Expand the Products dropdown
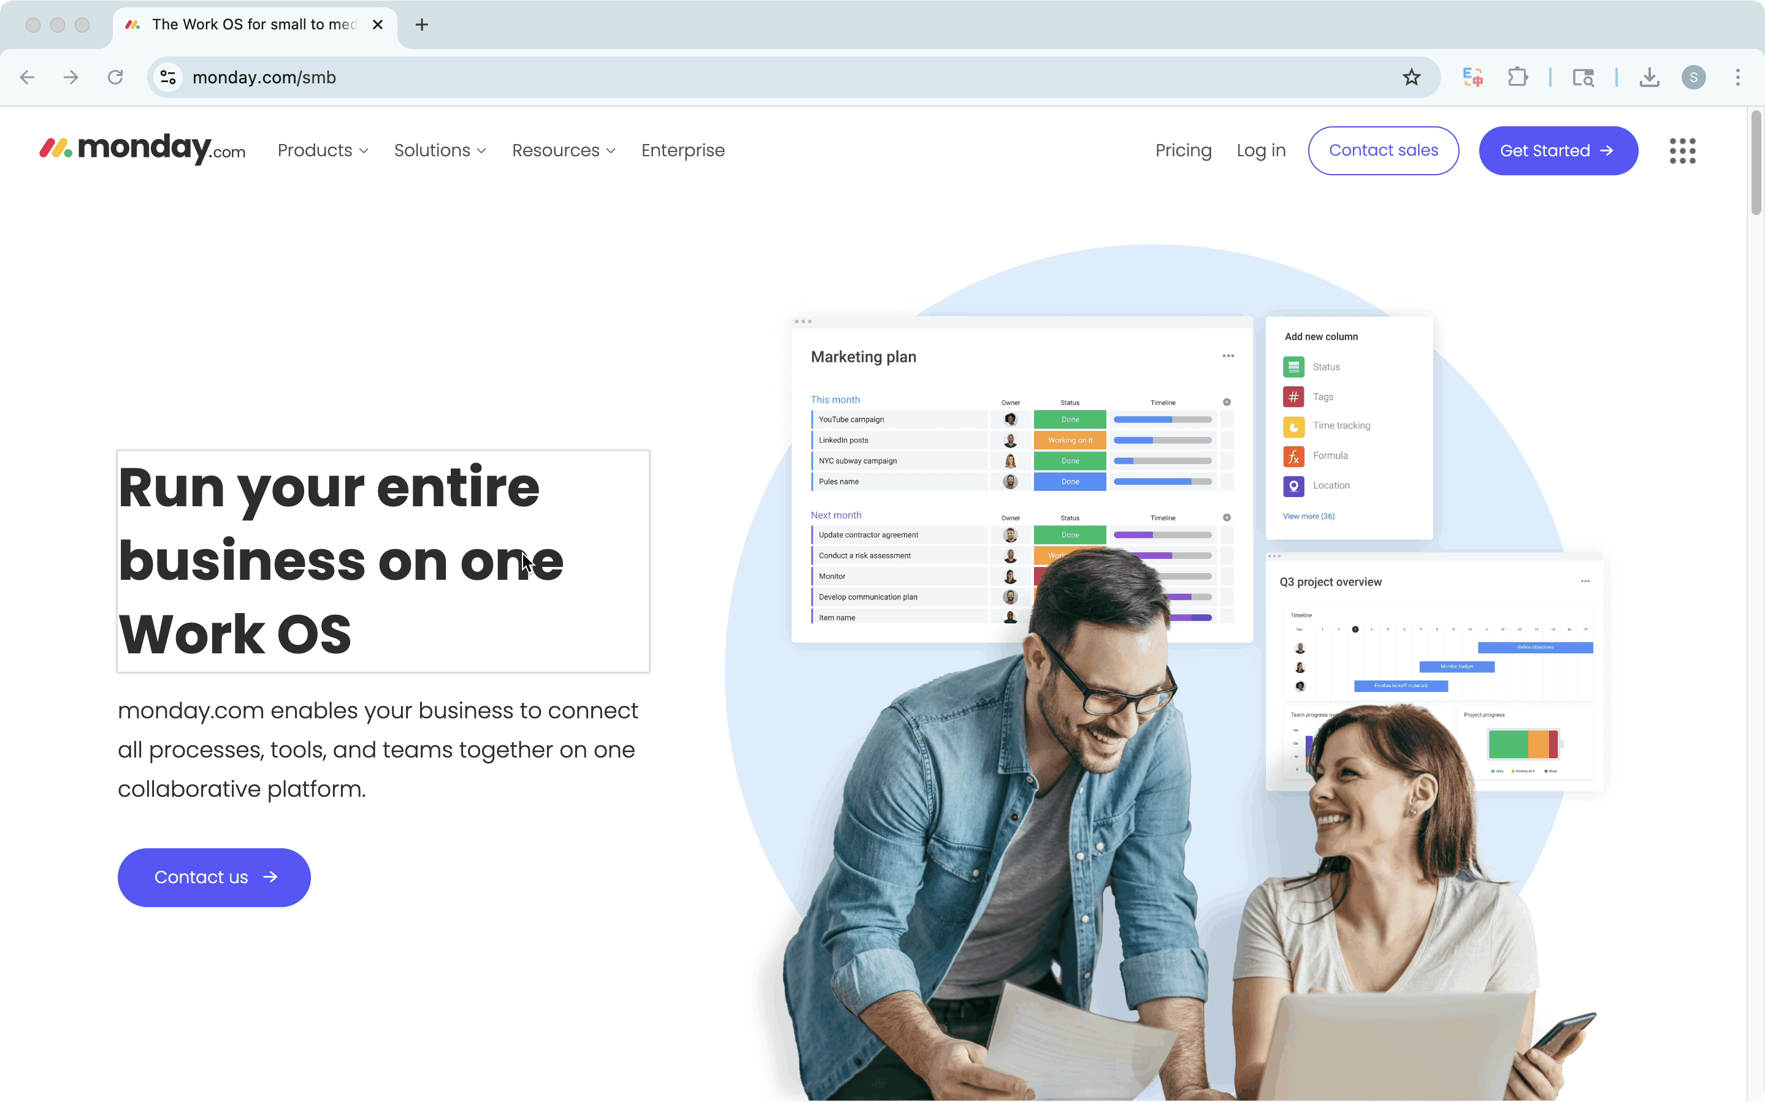The image size is (1765, 1102). click(323, 150)
